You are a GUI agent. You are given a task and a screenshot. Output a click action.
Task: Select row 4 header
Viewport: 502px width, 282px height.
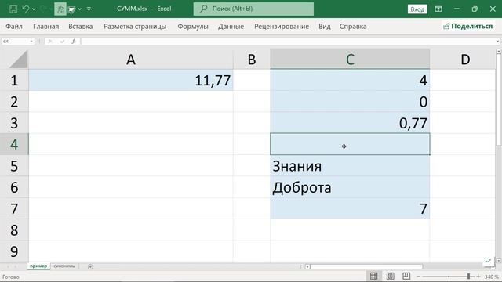click(x=14, y=144)
